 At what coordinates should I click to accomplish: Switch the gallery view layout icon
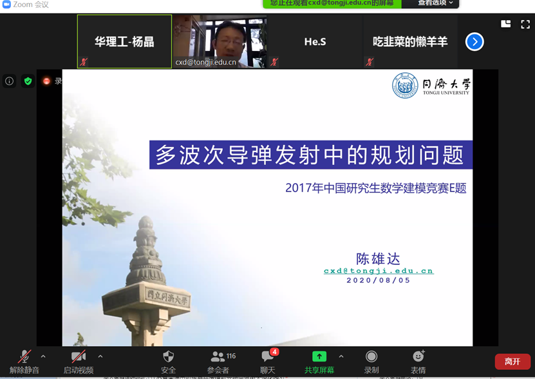[506, 24]
